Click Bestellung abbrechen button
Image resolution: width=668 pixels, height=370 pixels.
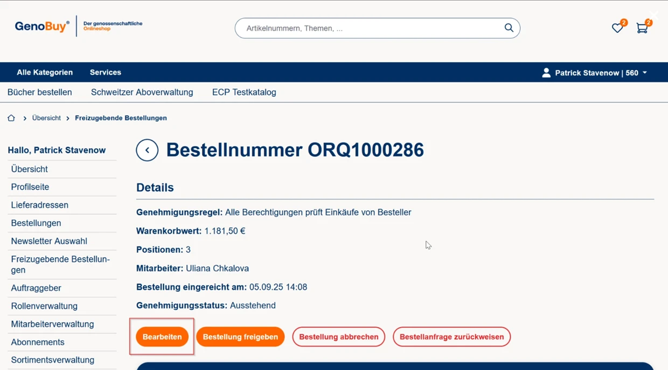338,337
